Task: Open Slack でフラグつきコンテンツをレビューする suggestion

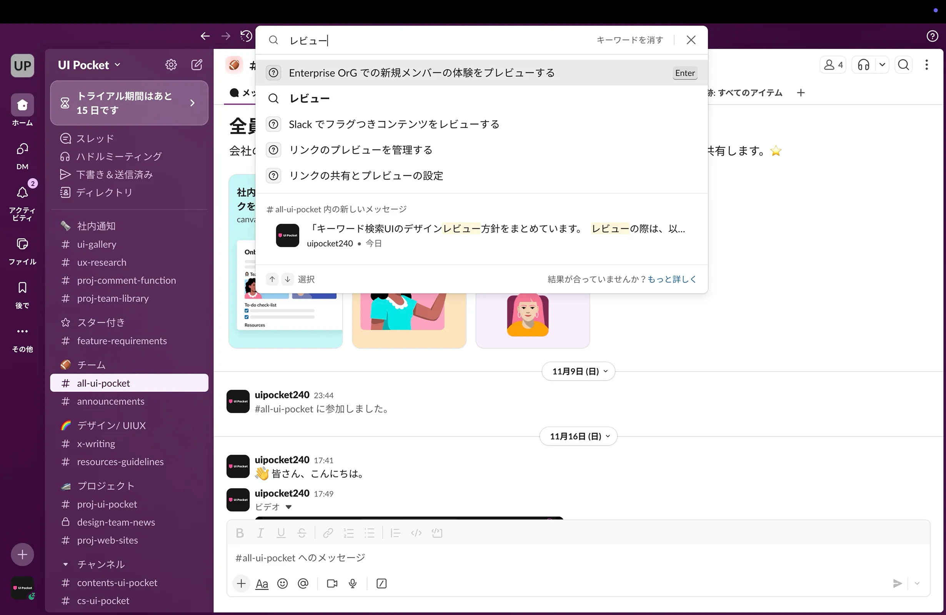Action: pos(481,125)
